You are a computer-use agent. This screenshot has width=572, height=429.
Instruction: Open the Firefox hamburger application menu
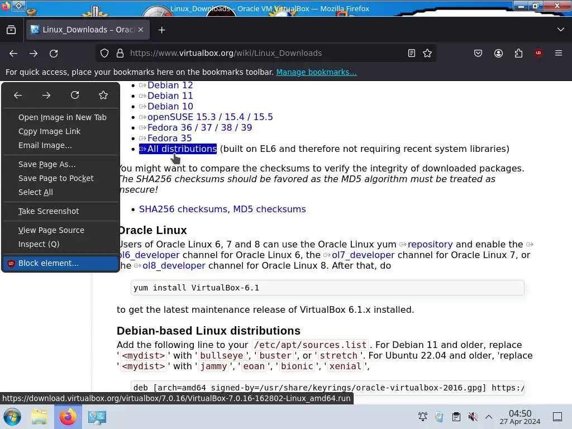tap(559, 53)
